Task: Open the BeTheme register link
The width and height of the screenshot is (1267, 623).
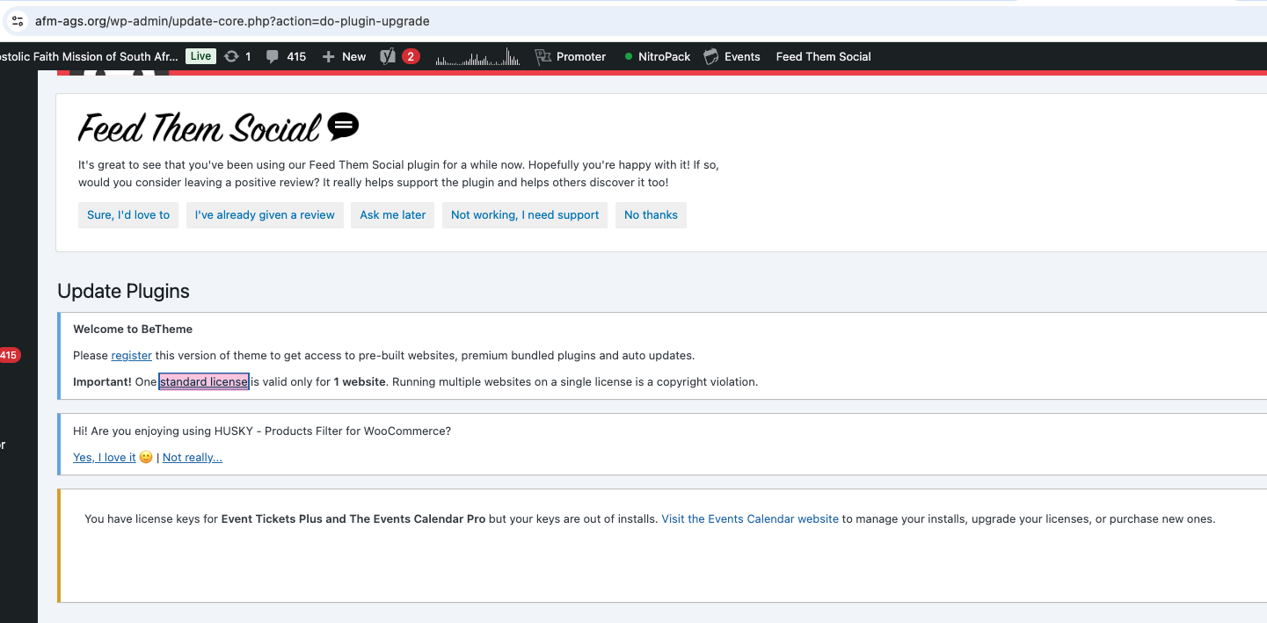Action: coord(131,356)
